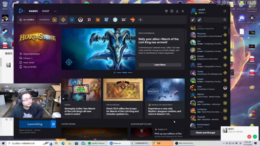Image resolution: width=260 pixels, height=146 pixels.
Task: Click the Launching play button
Action: click(35, 124)
